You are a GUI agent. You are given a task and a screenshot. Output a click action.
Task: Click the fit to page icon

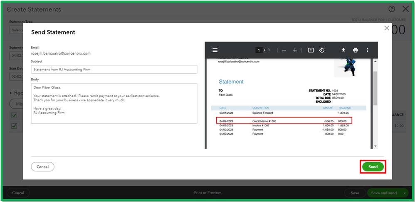point(311,50)
